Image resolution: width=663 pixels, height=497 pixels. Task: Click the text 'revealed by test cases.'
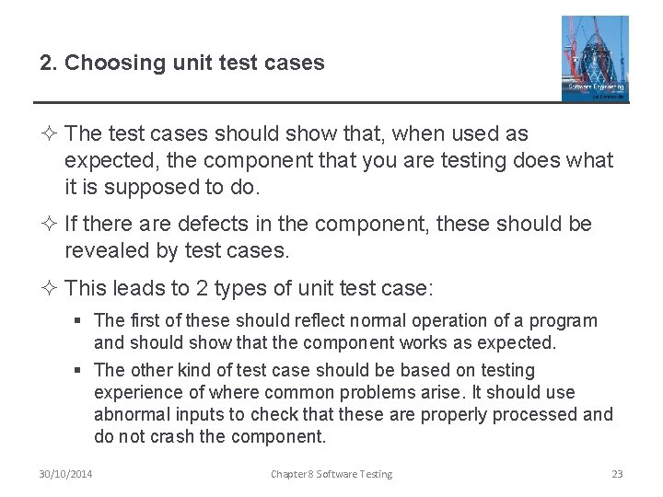pos(177,250)
